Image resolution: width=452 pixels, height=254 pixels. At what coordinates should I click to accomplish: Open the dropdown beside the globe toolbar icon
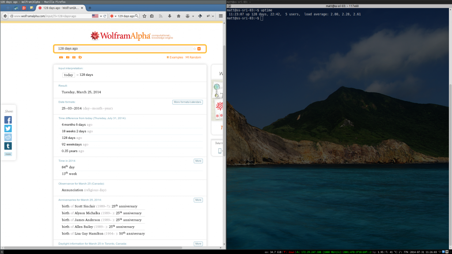coord(193,16)
